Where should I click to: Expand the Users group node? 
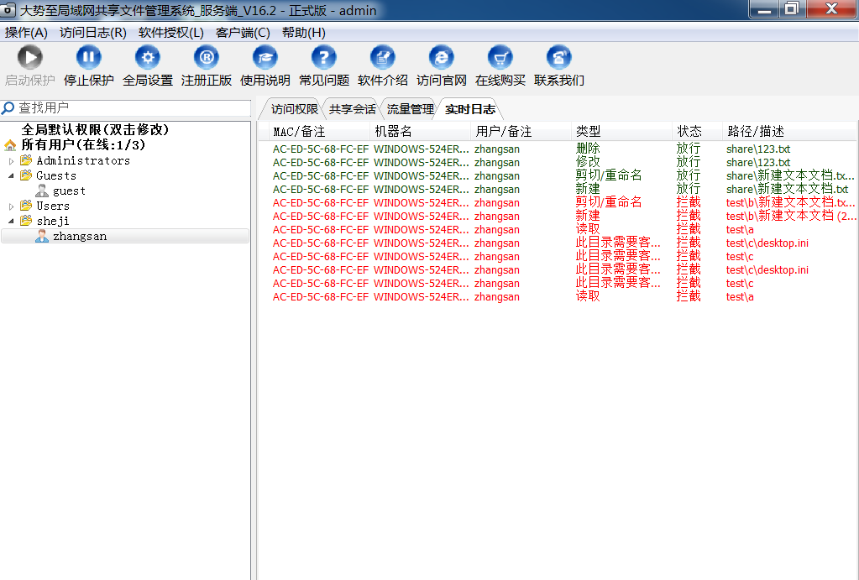pos(12,206)
